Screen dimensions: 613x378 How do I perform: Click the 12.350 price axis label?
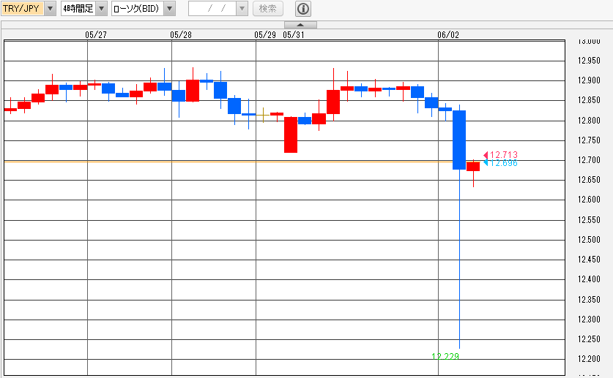[589, 300]
